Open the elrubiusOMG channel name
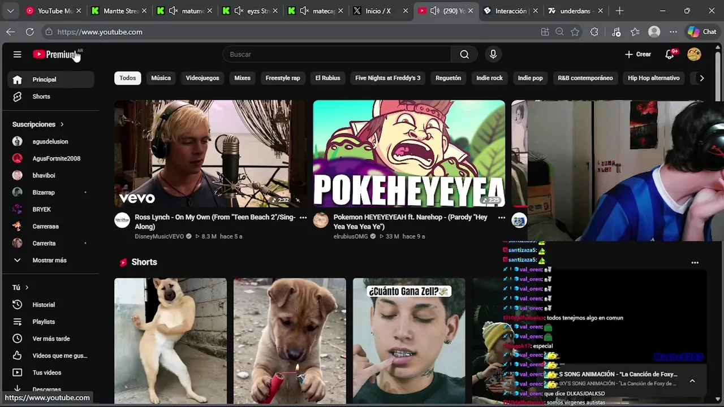This screenshot has width=724, height=407. 351,236
